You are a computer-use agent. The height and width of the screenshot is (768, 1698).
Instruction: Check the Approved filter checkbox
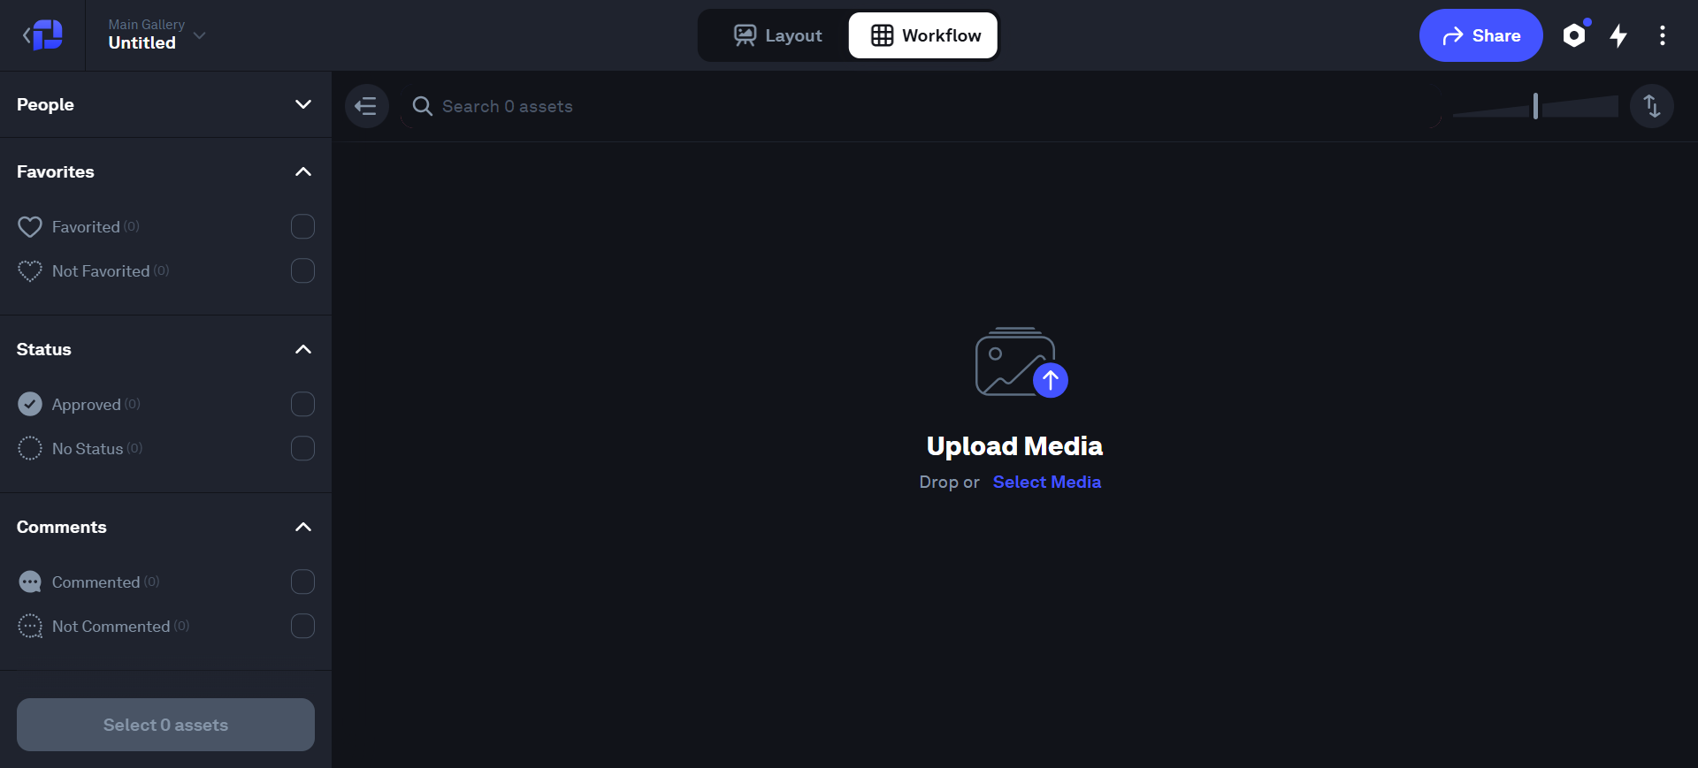tap(302, 404)
